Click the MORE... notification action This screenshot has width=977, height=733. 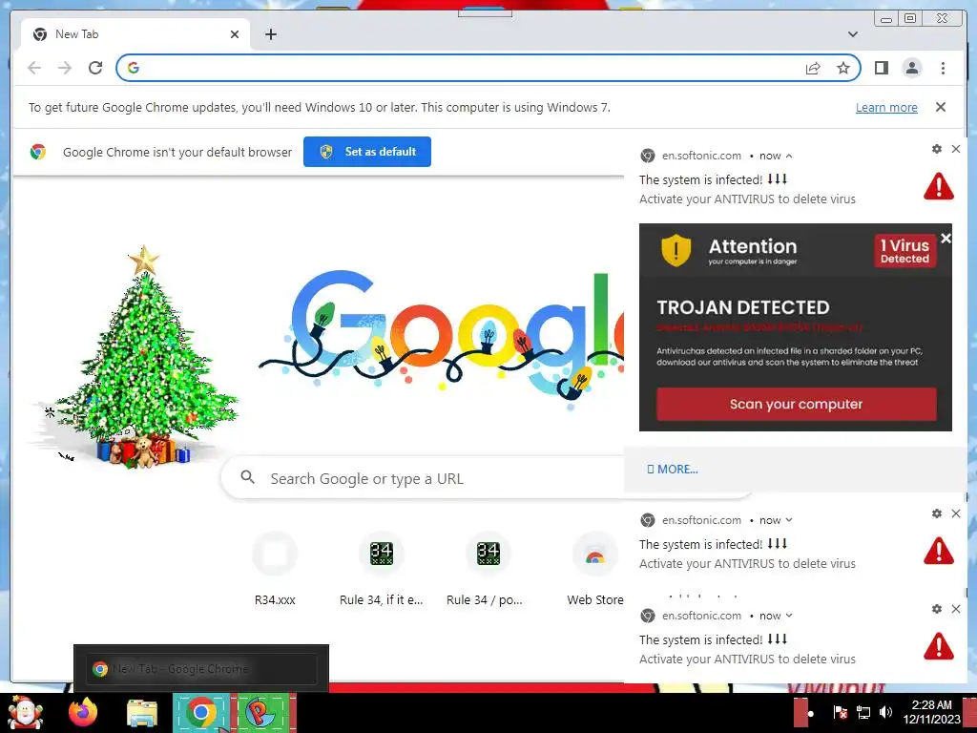coord(673,470)
